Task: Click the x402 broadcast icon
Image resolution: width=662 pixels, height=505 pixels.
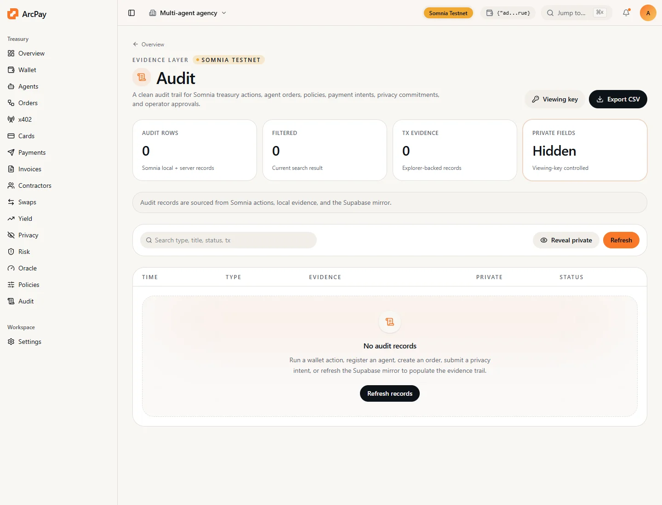Action: click(x=11, y=119)
